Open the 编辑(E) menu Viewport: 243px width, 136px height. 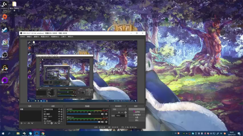(x=29, y=37)
